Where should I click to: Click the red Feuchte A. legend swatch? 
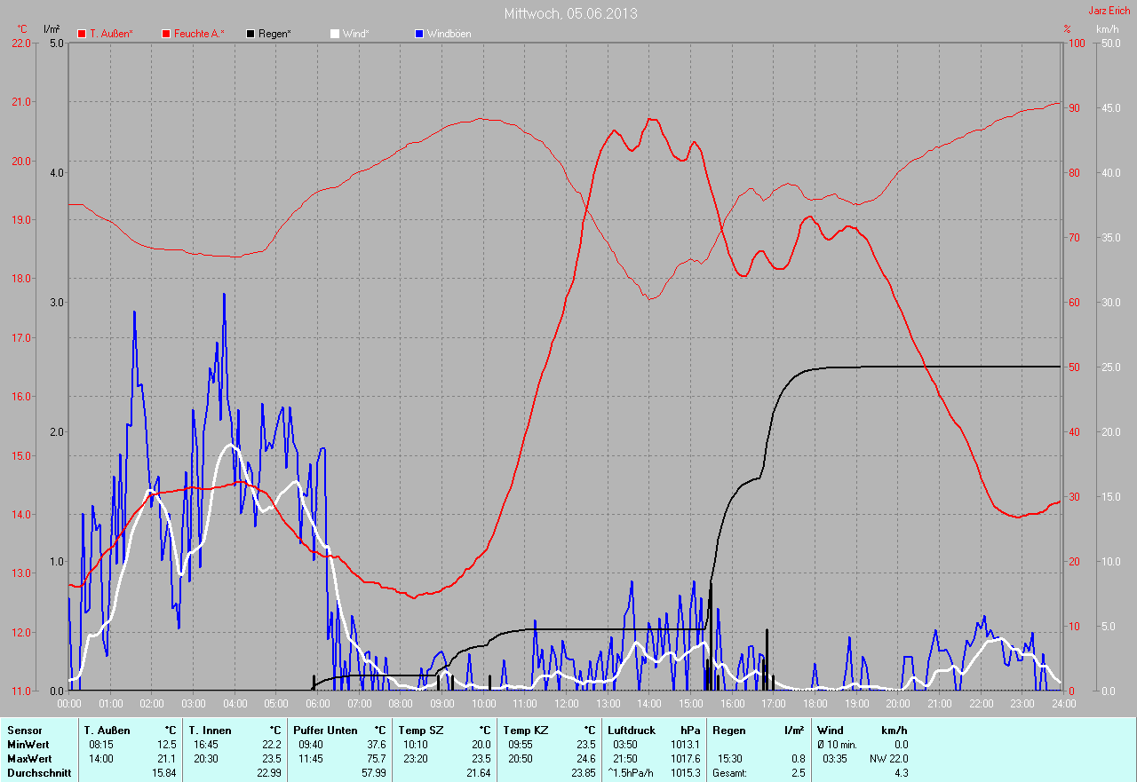click(x=166, y=34)
